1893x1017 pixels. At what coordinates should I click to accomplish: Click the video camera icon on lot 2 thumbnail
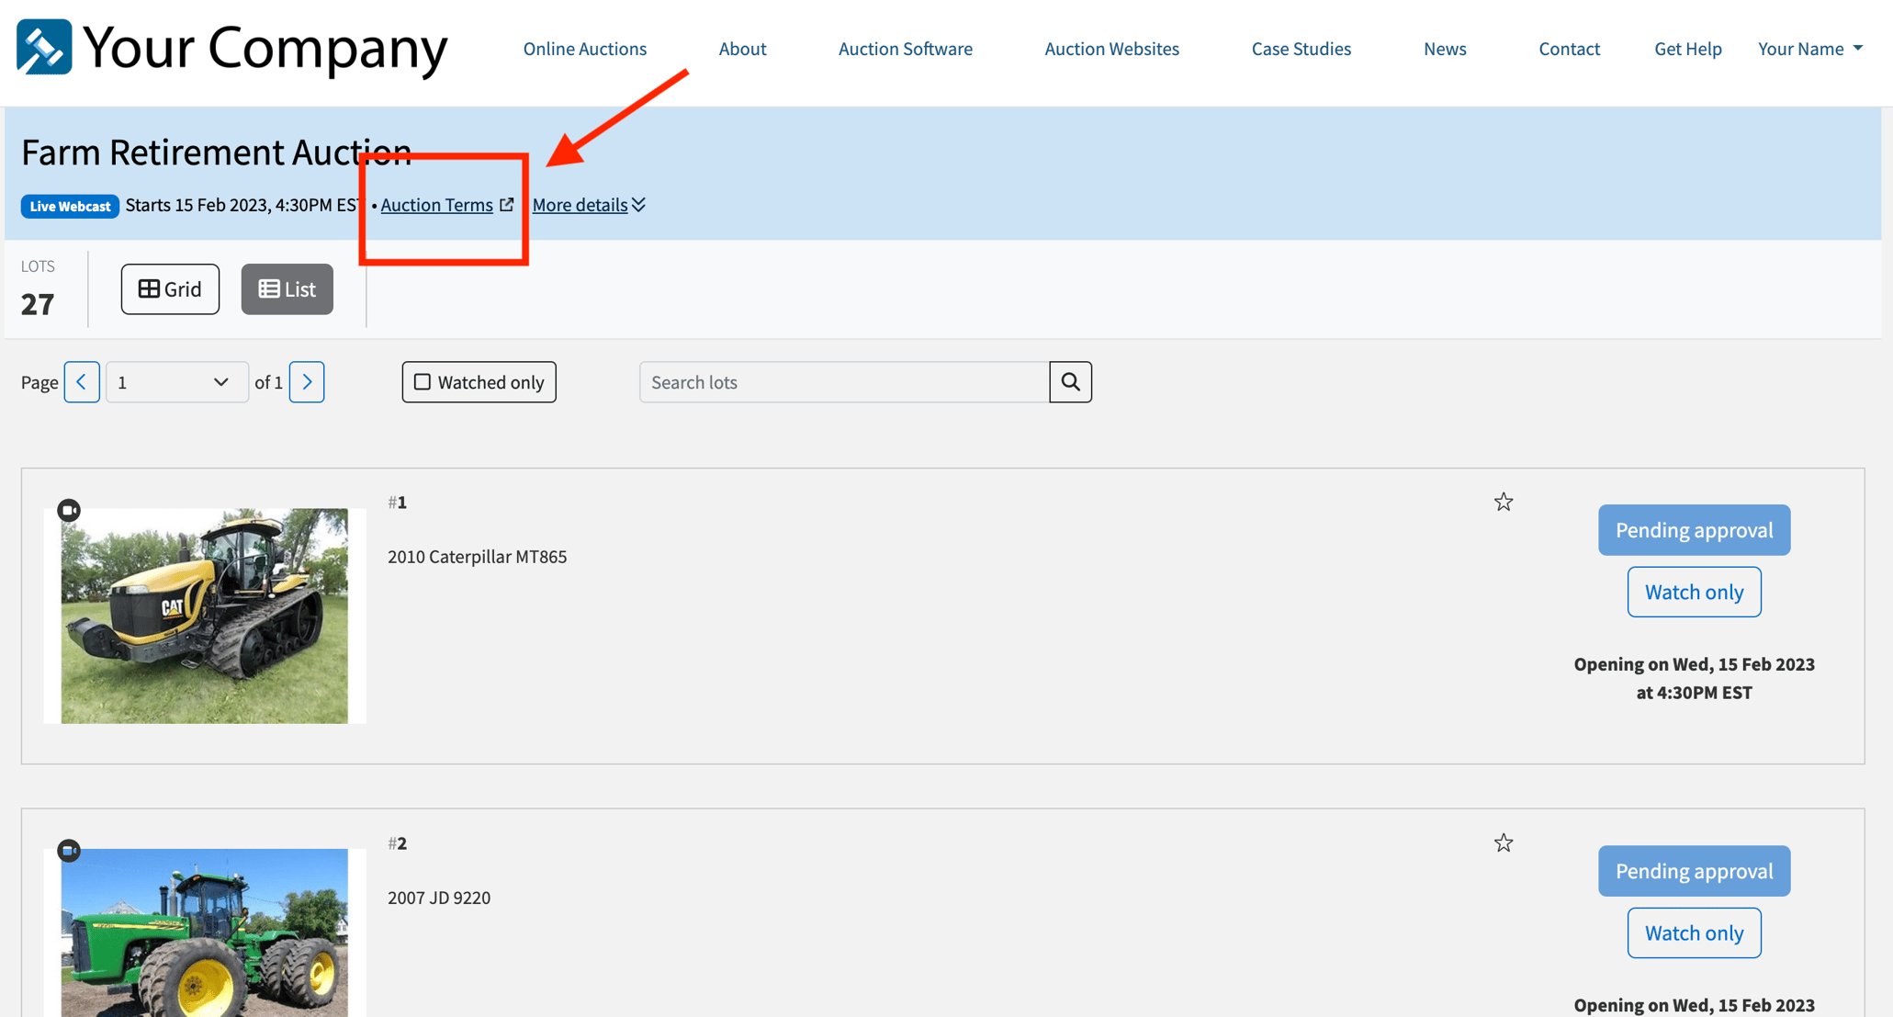(x=69, y=851)
